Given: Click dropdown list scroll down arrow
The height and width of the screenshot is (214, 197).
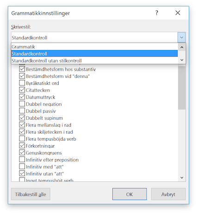Looking at the screenshot, I should 182,60.
